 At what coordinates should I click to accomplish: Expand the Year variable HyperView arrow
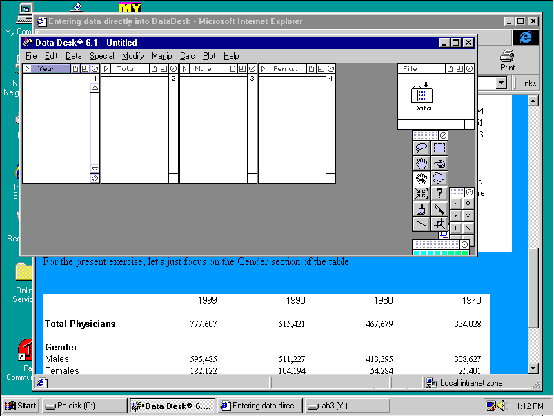coord(27,68)
